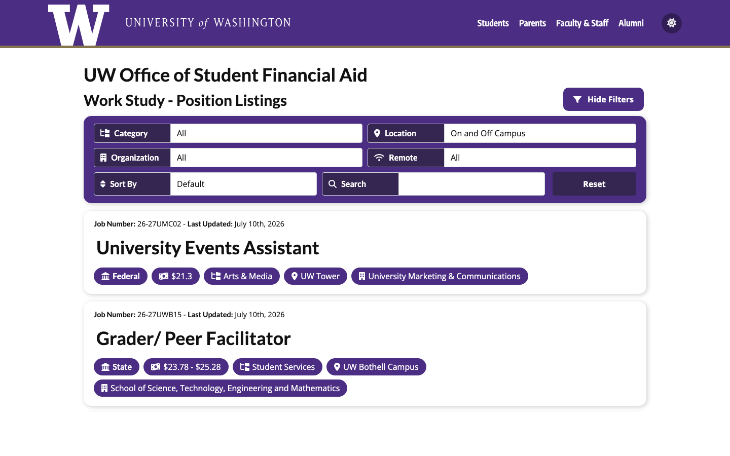This screenshot has height=456, width=730.
Task: Click the UW Bothell Campus location tag
Action: coord(376,367)
